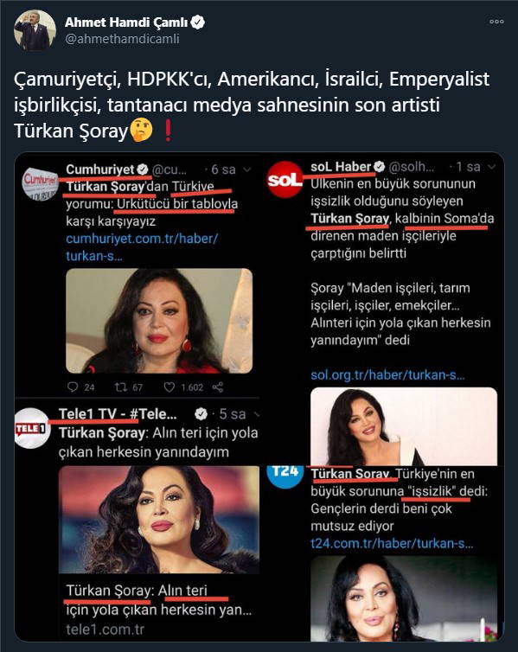Open the t24.com.tr/haber link
Image resolution: width=518 pixels, height=652 pixels.
tap(392, 543)
